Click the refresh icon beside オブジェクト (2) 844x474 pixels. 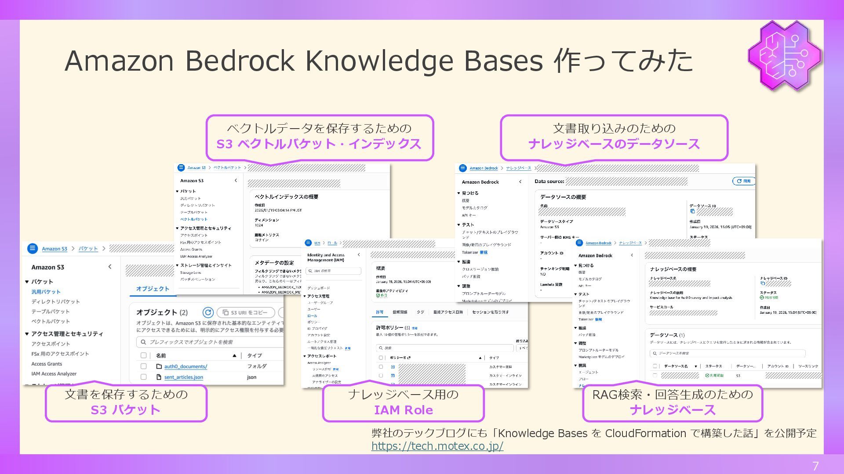(208, 312)
